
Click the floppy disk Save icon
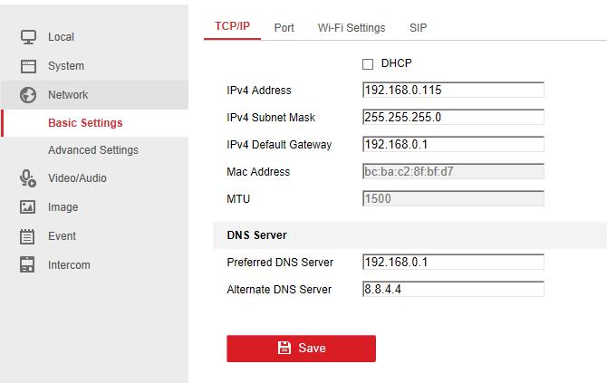click(x=284, y=349)
